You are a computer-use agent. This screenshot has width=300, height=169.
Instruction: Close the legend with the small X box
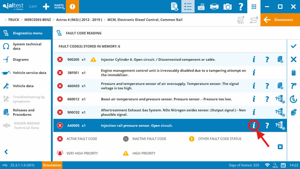280,147
